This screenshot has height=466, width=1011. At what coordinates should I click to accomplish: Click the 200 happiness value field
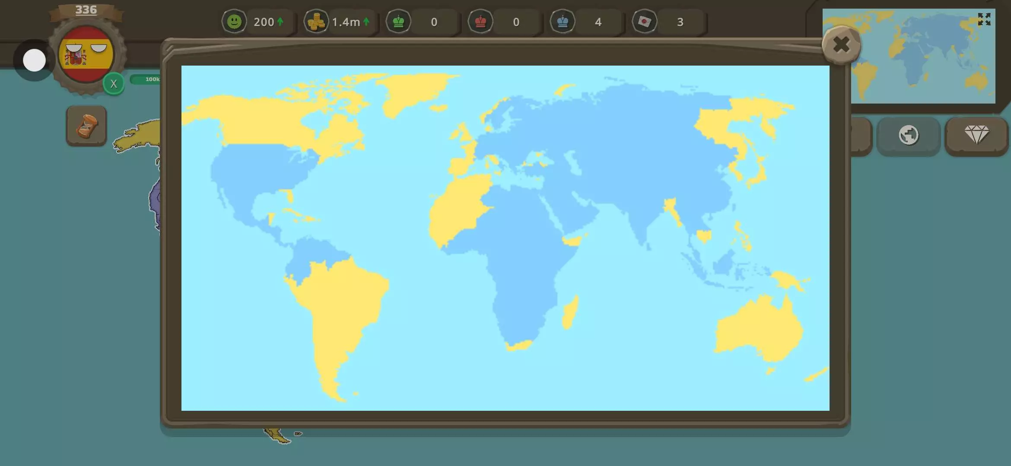(x=264, y=22)
